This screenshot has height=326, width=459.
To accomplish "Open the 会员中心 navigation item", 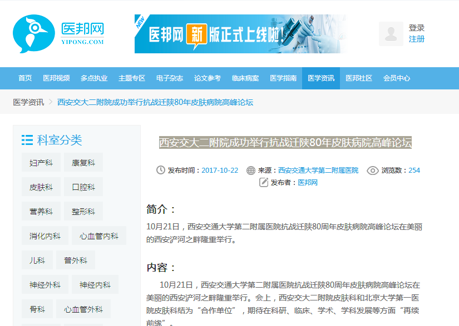I will (397, 78).
